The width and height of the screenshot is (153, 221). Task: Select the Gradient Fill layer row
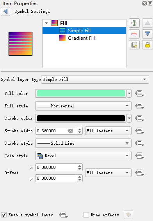(x=84, y=38)
